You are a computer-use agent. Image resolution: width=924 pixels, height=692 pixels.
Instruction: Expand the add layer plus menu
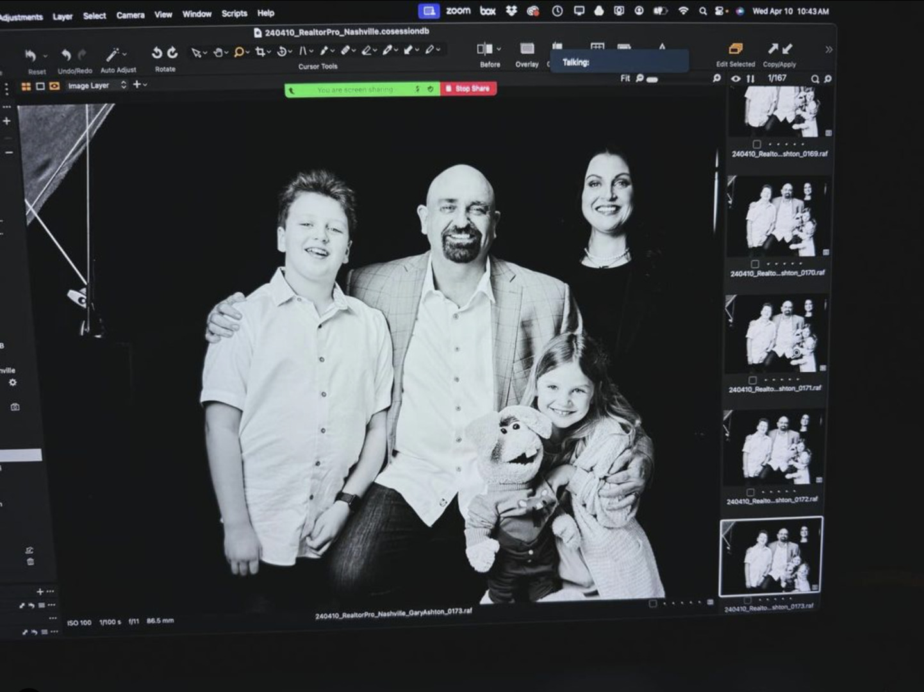pos(139,85)
